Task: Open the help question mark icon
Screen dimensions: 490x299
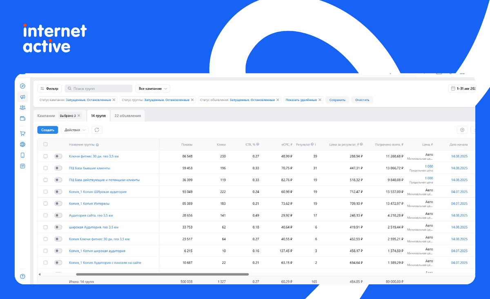Action: click(x=22, y=276)
